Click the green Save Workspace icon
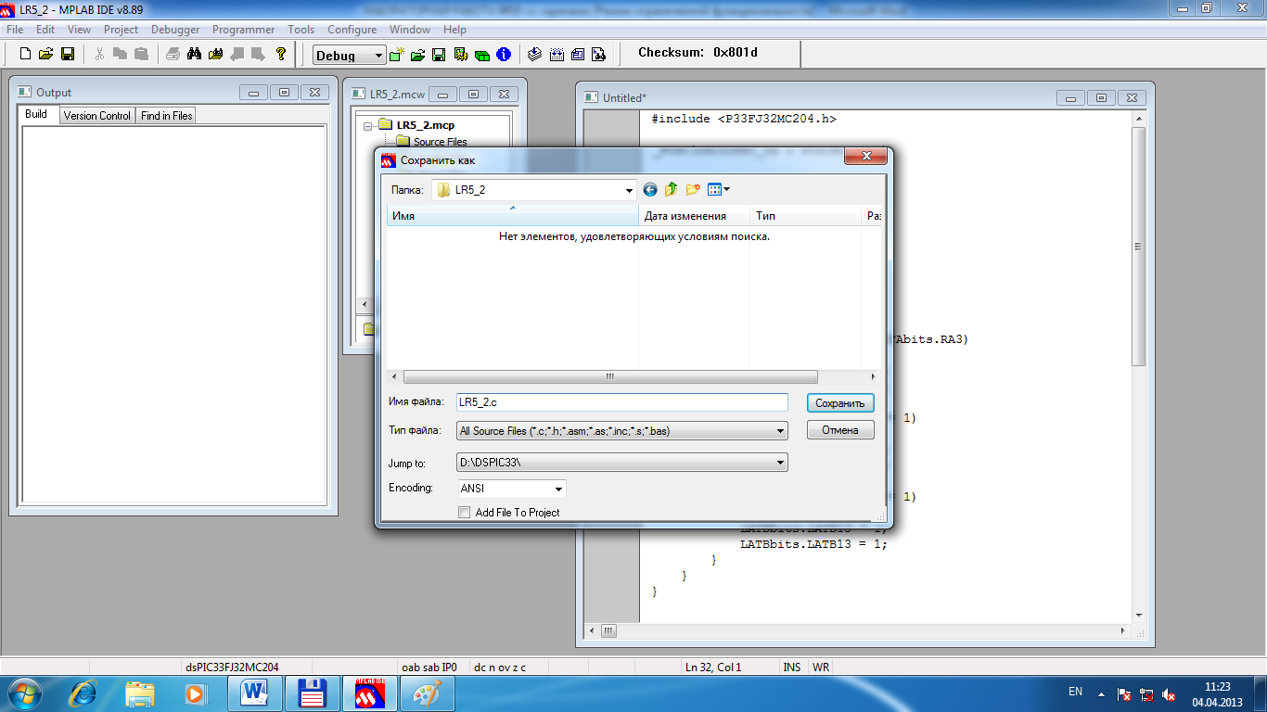Image resolution: width=1267 pixels, height=712 pixels. (440, 55)
